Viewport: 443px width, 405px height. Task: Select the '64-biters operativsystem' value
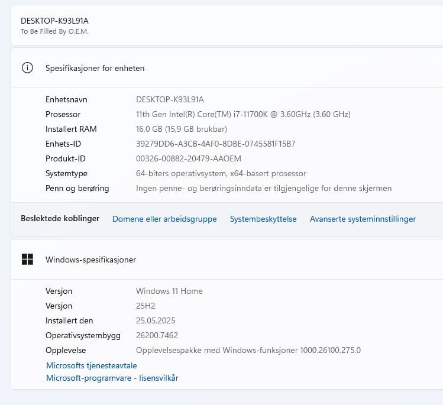(x=221, y=173)
